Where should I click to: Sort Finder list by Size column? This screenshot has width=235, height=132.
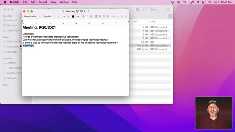click(134, 22)
